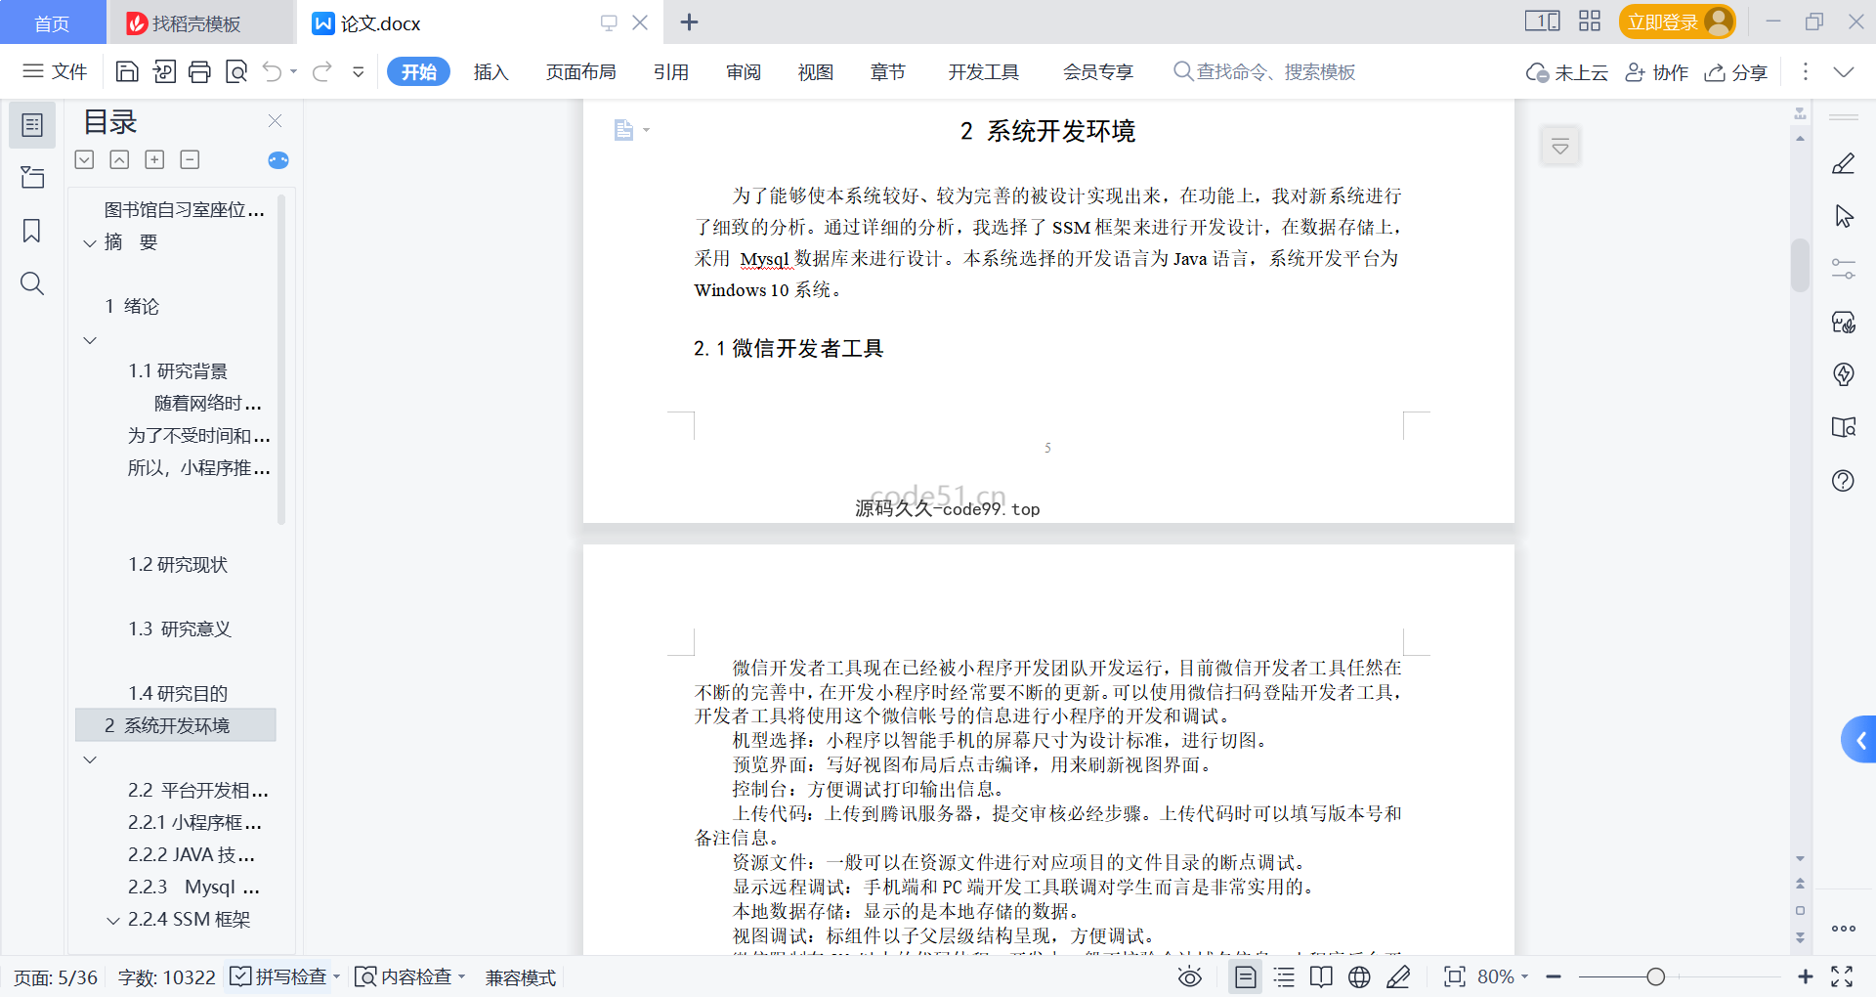This screenshot has height=997, width=1876.
Task: Select the outline/目录 icon in left sidebar
Action: [32, 125]
